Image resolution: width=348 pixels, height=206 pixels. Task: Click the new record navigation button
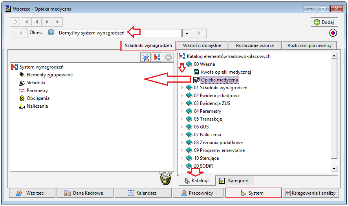coord(15,22)
